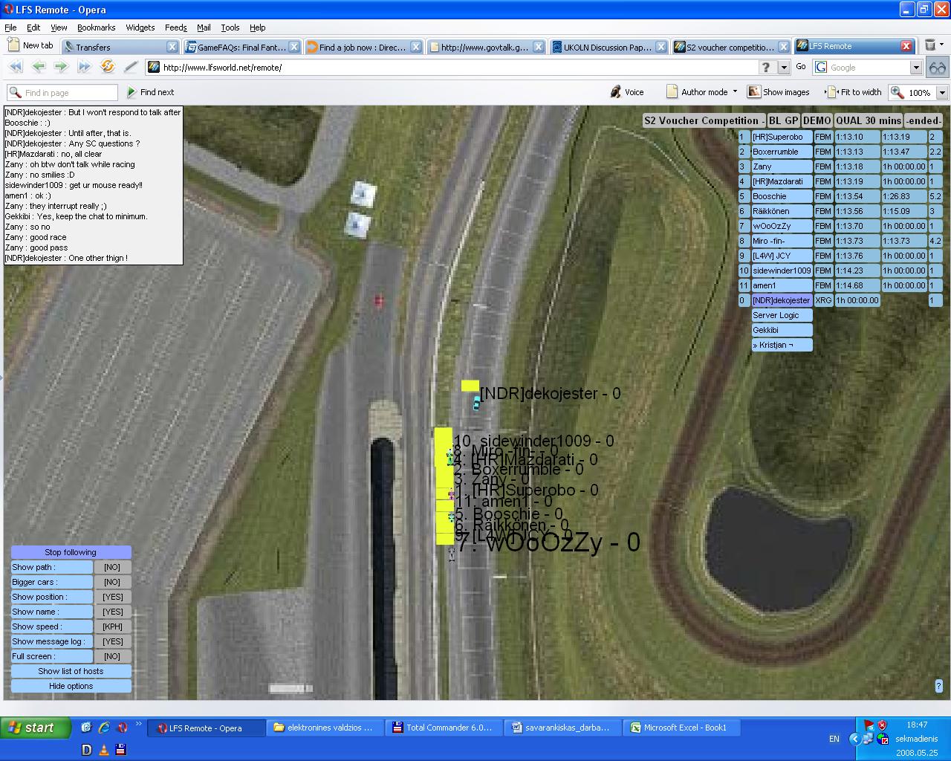Click Show list of hosts
This screenshot has width=951, height=761.
(71, 671)
